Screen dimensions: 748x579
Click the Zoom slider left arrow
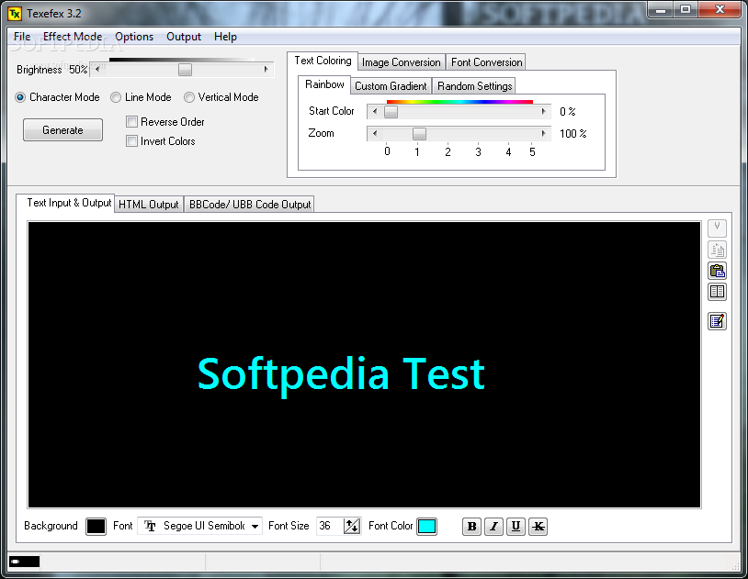[375, 134]
